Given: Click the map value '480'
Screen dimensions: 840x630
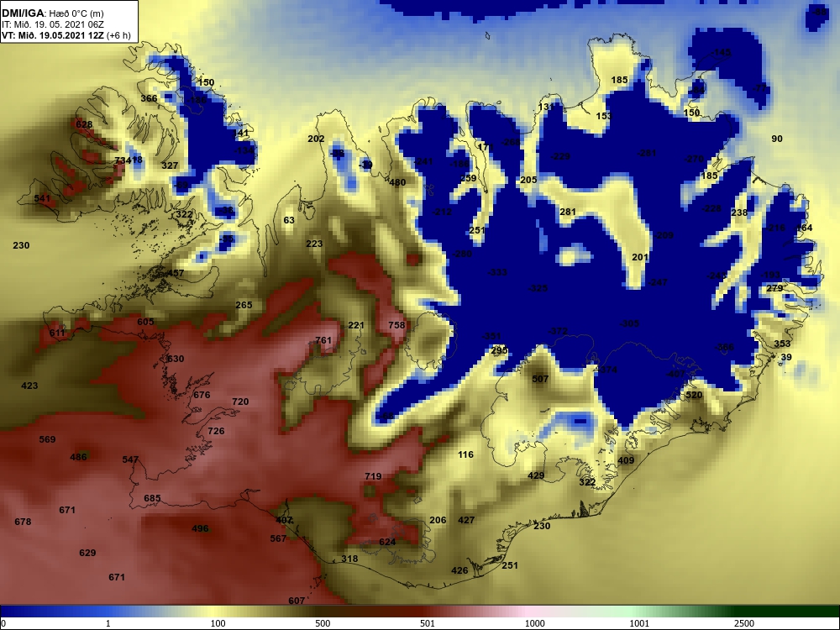Looking at the screenshot, I should pos(397,182).
